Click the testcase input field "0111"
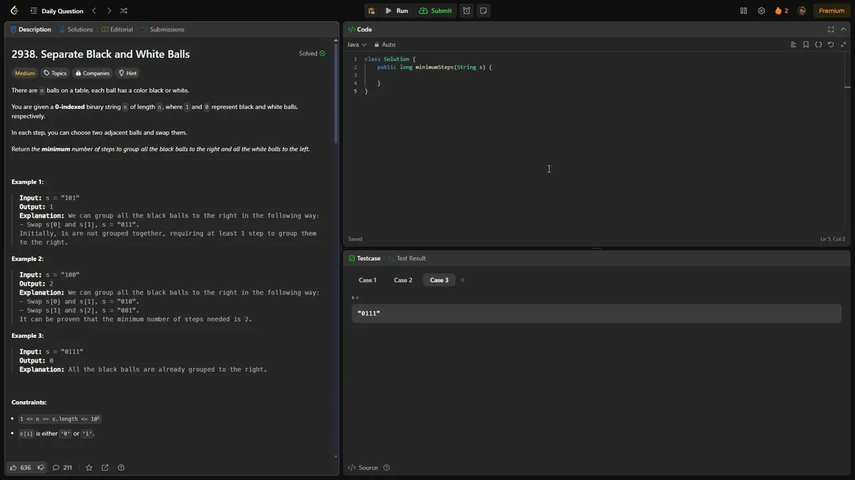The height and width of the screenshot is (480, 855). click(x=596, y=313)
